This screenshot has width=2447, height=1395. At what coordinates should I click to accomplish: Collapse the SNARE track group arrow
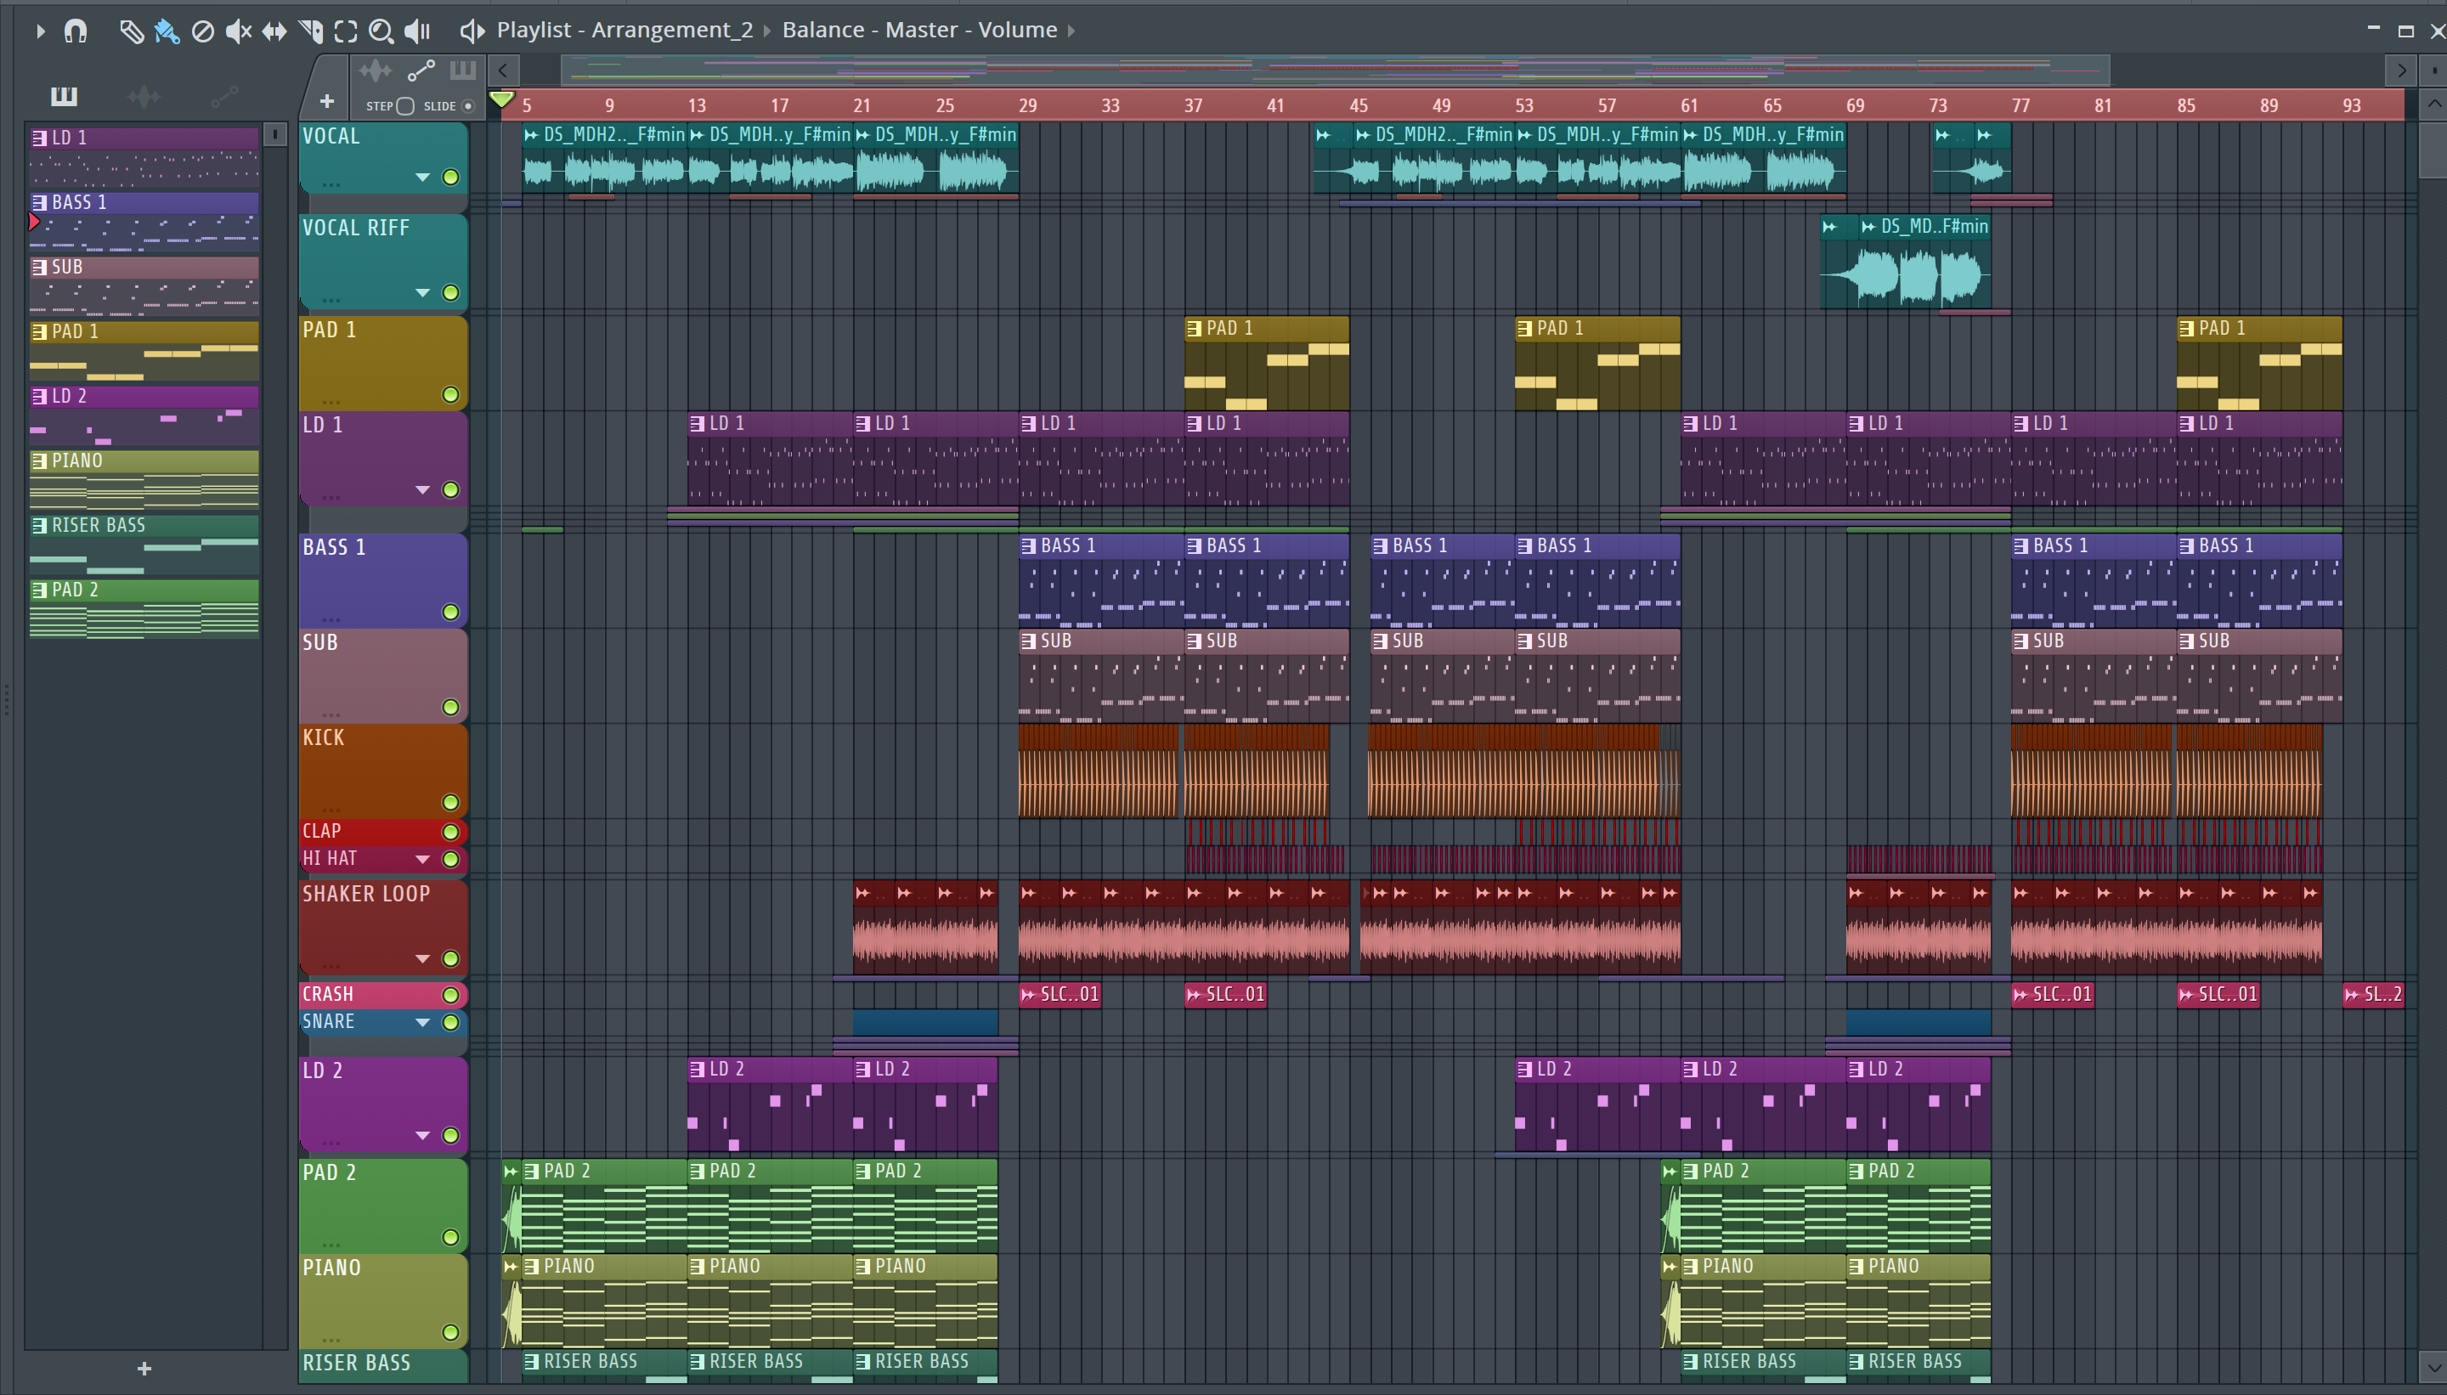click(x=422, y=1022)
